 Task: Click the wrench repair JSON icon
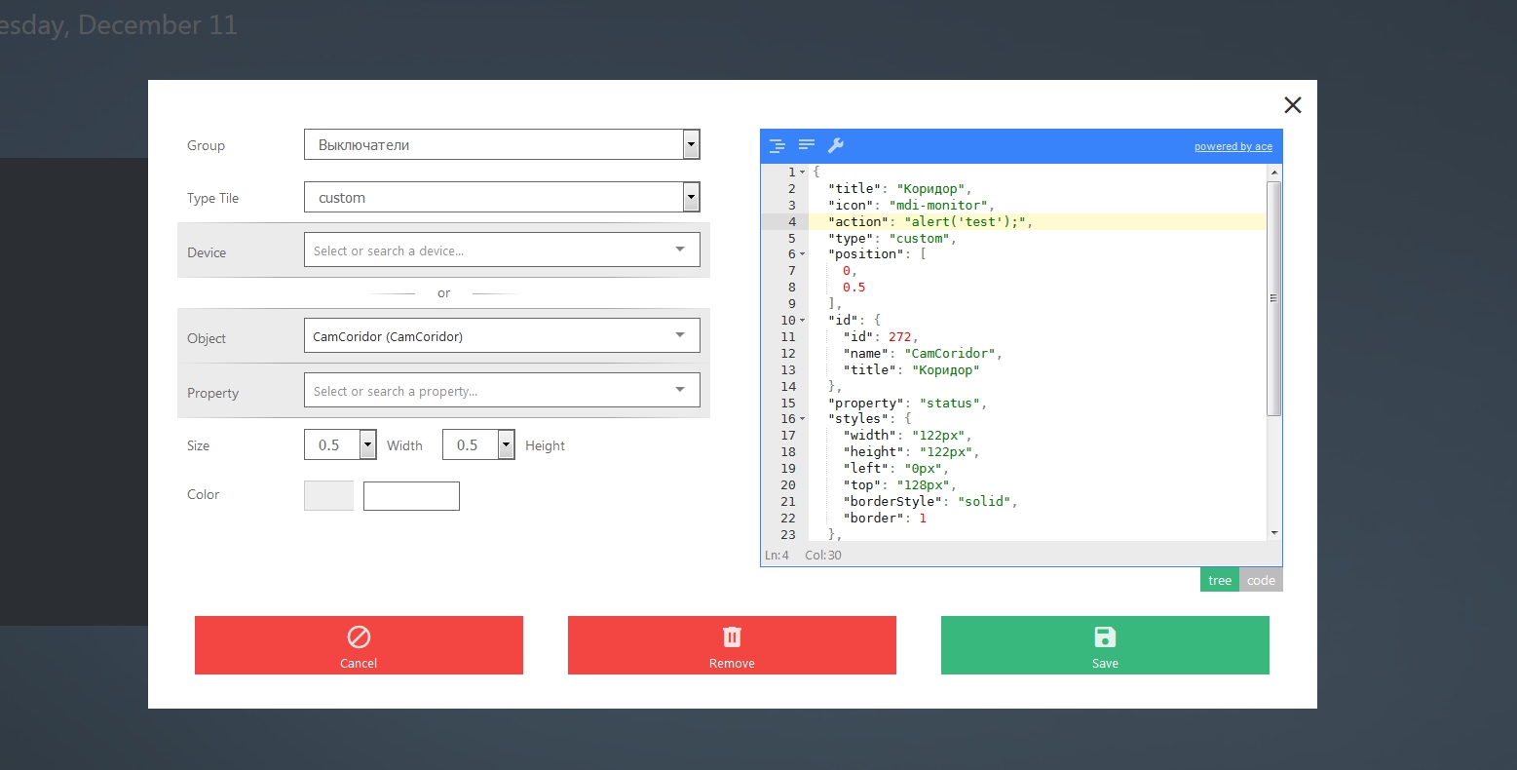pyautogui.click(x=836, y=146)
